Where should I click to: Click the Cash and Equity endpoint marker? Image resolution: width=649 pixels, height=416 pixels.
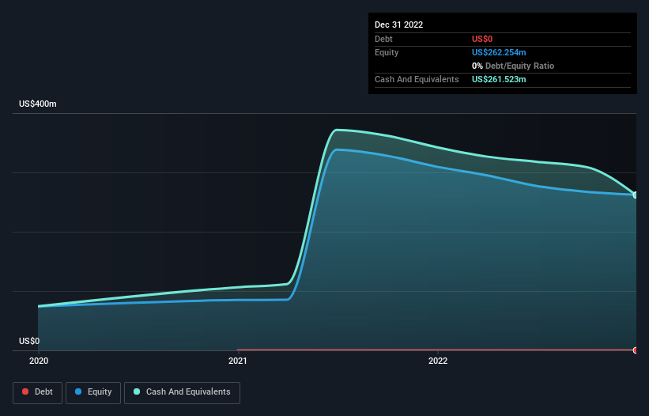click(636, 195)
